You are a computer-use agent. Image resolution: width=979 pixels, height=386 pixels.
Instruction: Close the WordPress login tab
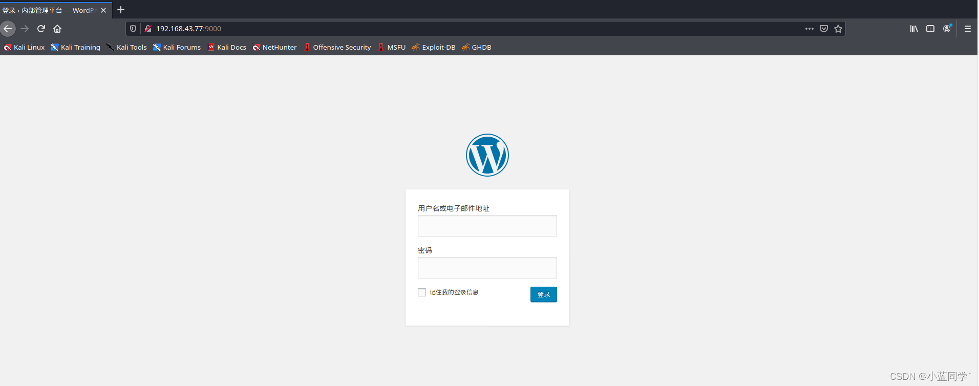[103, 10]
